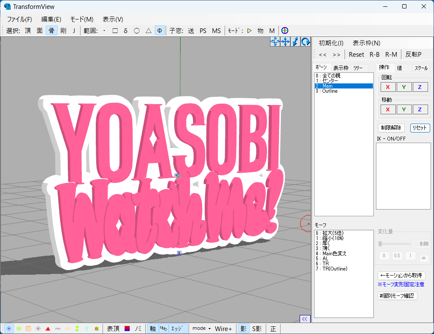
Task: Open the mode dropdown in bottom bar
Action: [201, 328]
